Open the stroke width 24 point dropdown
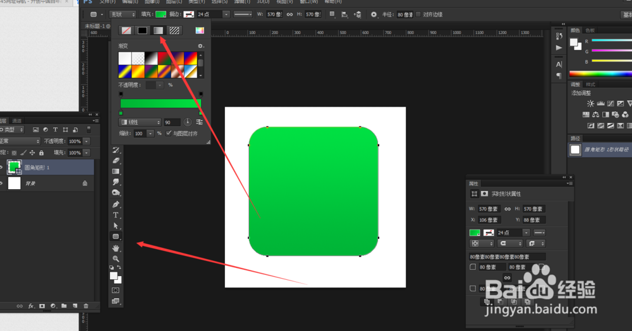Viewport: 632px width, 331px height. click(x=226, y=15)
